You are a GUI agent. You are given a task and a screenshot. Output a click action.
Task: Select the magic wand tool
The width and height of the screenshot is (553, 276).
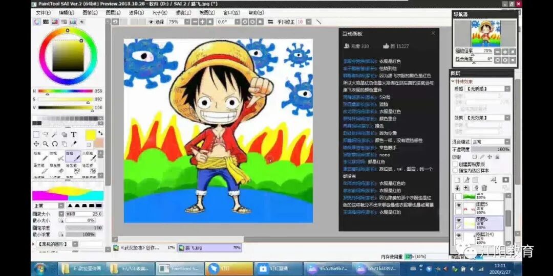[55, 134]
